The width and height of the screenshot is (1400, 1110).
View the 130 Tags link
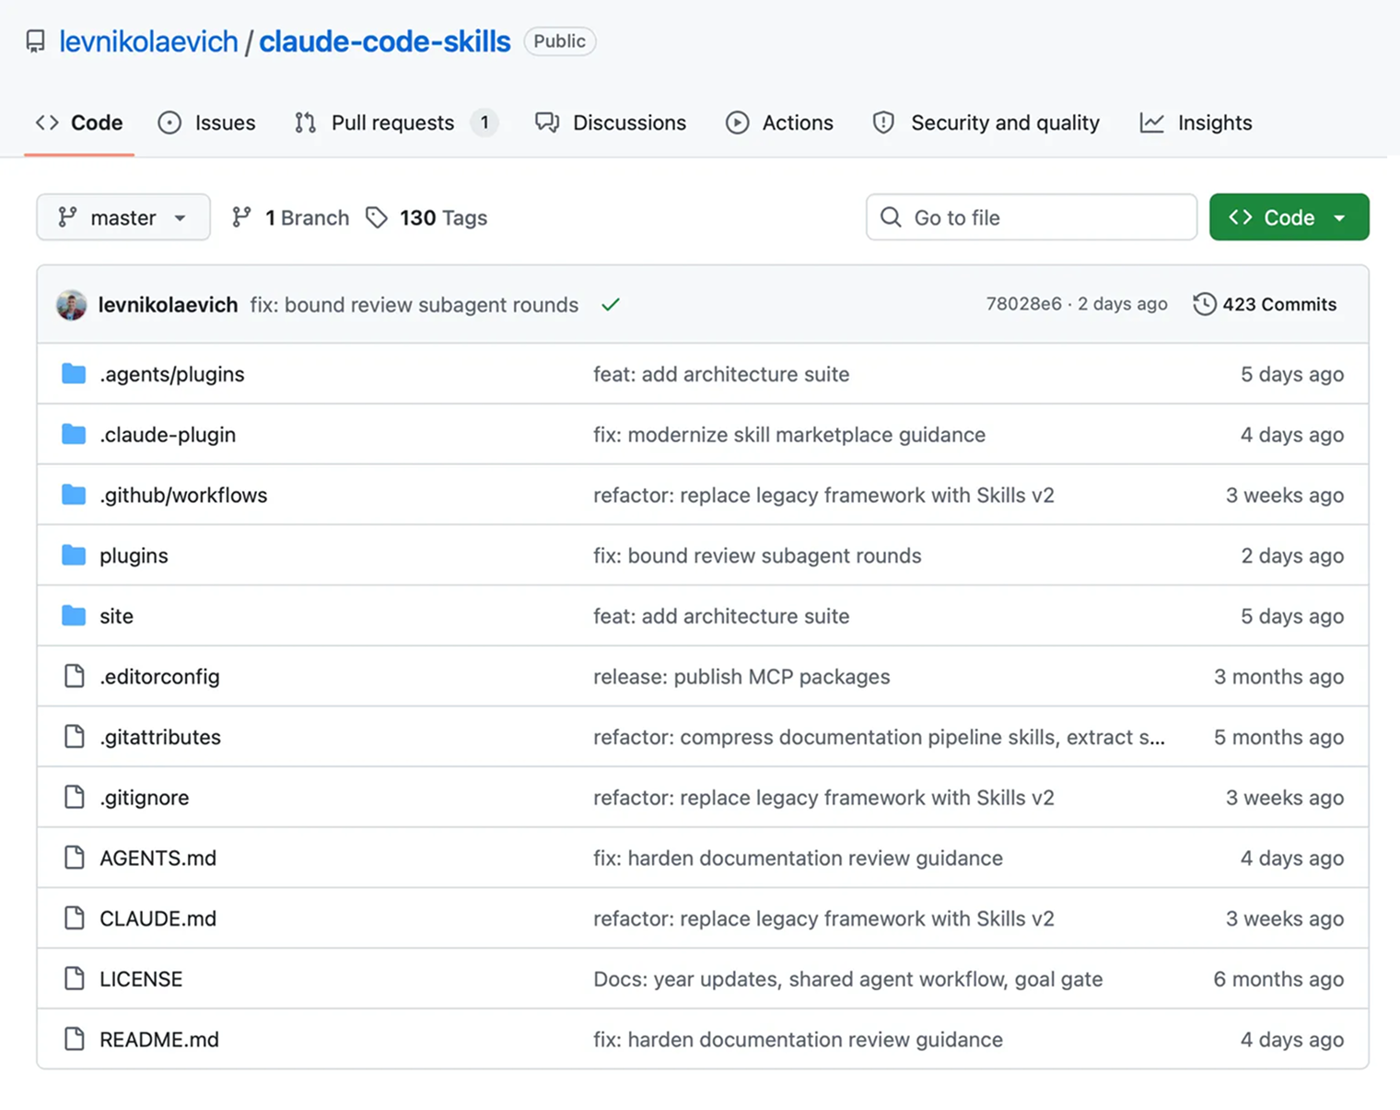[426, 217]
